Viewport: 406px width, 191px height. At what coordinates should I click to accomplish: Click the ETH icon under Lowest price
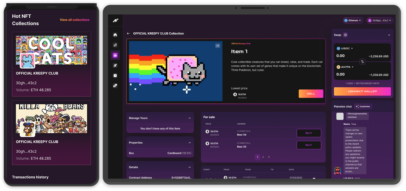click(x=235, y=95)
